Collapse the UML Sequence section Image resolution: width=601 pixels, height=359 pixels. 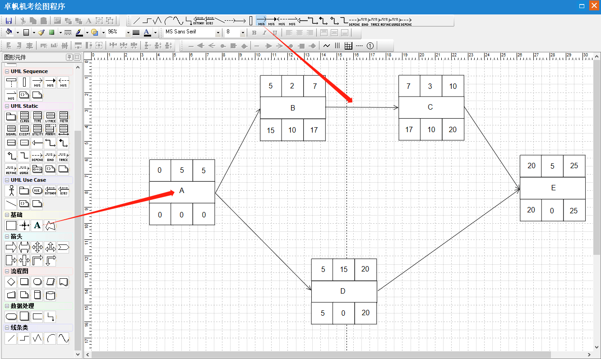[x=7, y=71]
